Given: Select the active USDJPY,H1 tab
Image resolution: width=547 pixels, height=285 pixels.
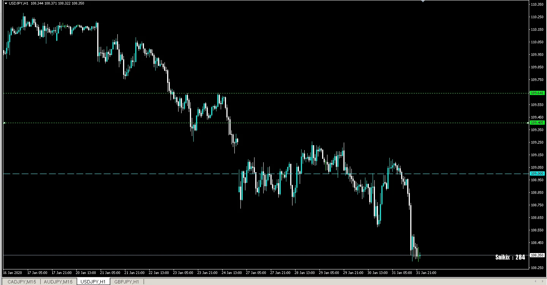Looking at the screenshot, I should coord(93,282).
